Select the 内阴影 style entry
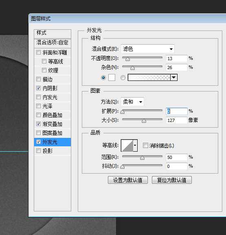The image size is (226, 235). (53, 88)
